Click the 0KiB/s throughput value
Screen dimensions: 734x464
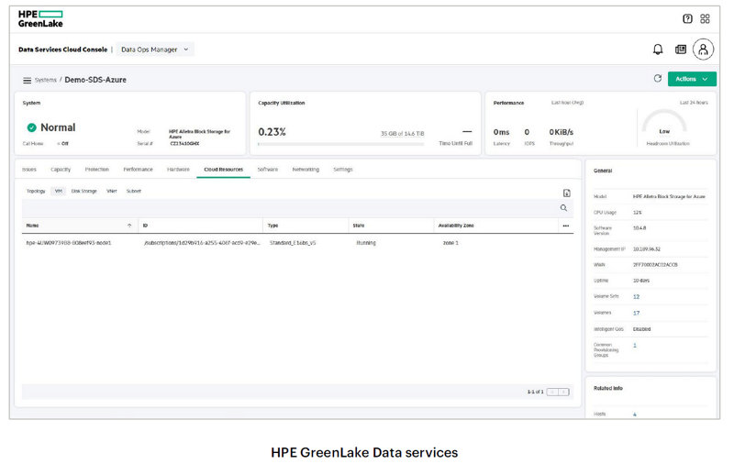562,132
